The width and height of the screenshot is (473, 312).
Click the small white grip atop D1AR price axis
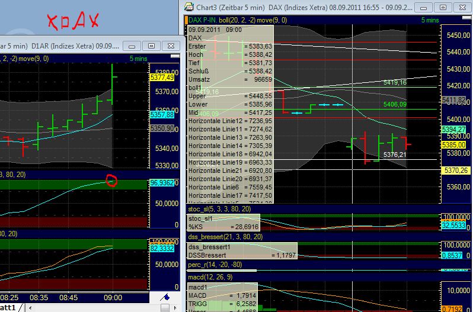click(175, 56)
